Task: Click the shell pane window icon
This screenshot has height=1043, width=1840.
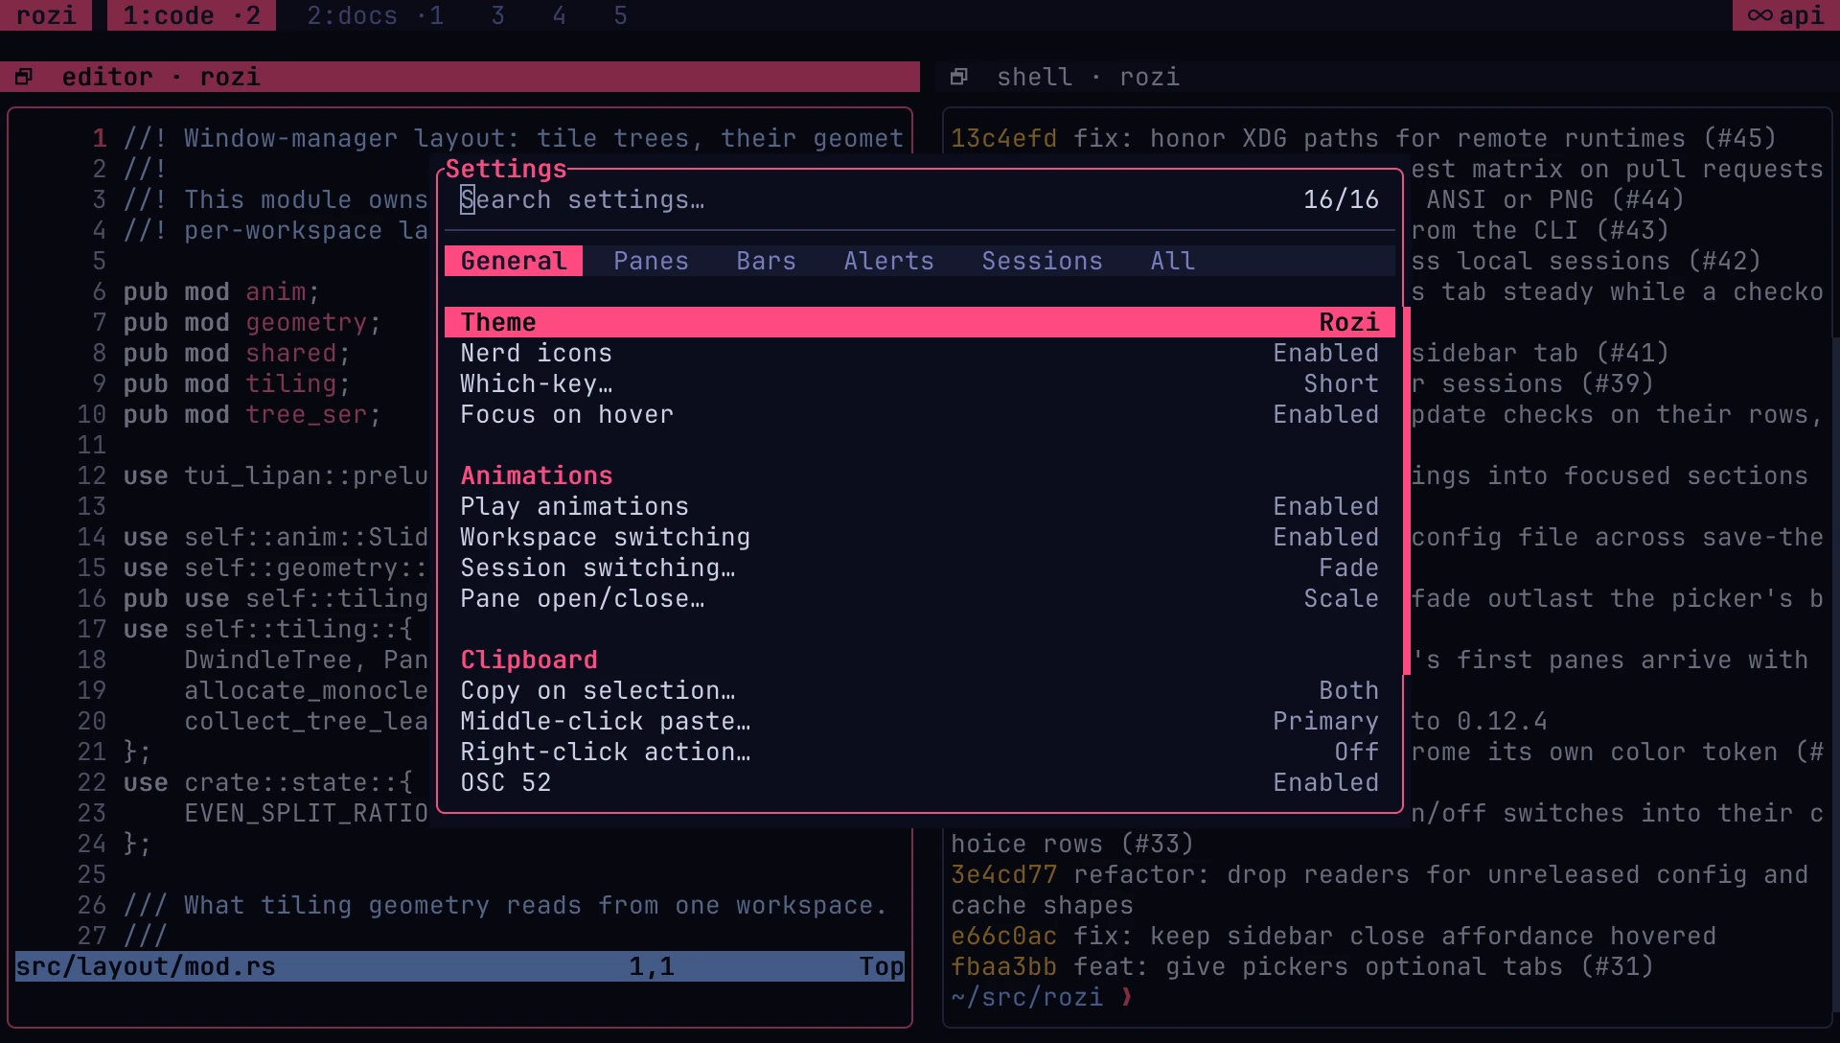Action: [959, 77]
